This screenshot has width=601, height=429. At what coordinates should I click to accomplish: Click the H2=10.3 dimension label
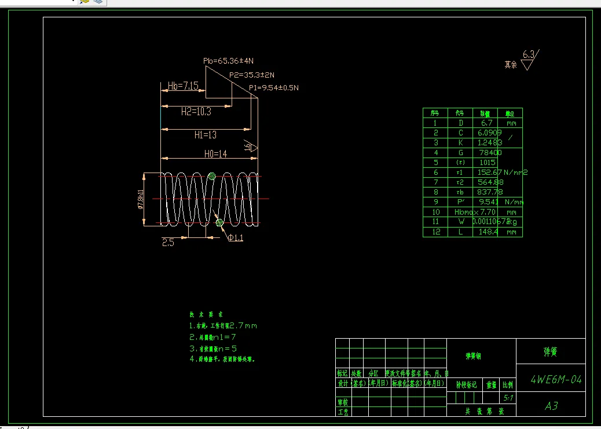pos(196,112)
